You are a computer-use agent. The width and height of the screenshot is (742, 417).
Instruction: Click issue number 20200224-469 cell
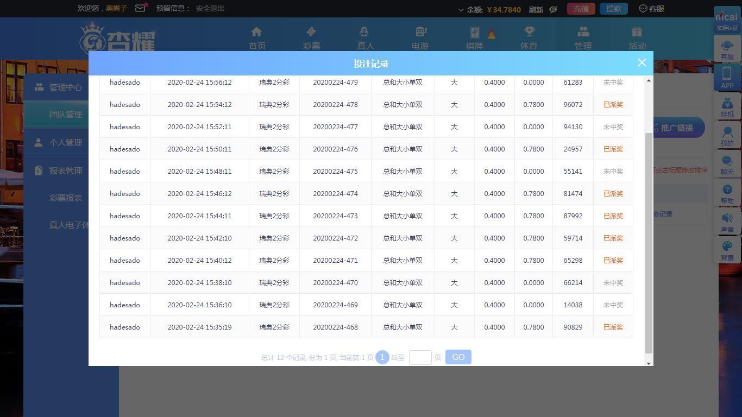tap(335, 305)
